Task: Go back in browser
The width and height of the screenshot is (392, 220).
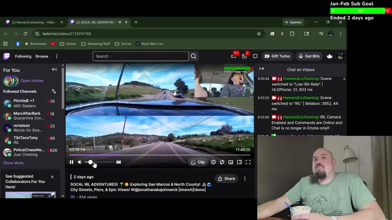Action: [x=6, y=34]
